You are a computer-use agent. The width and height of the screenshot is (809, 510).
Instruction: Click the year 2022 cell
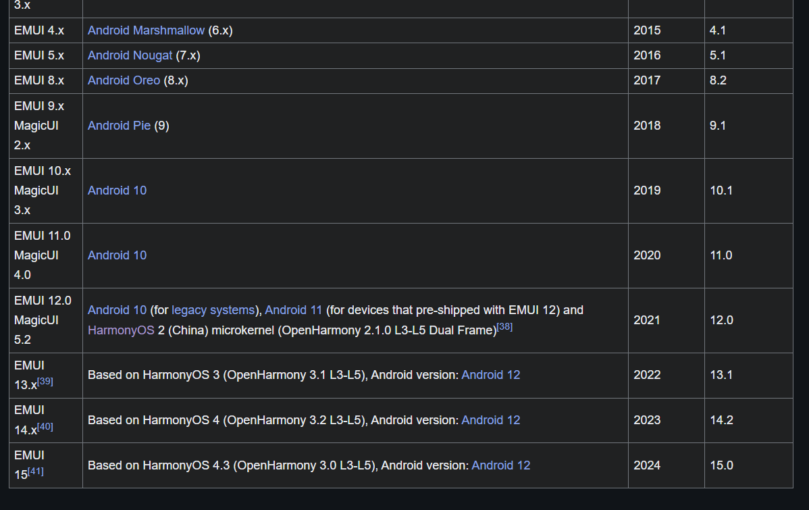(x=666, y=376)
